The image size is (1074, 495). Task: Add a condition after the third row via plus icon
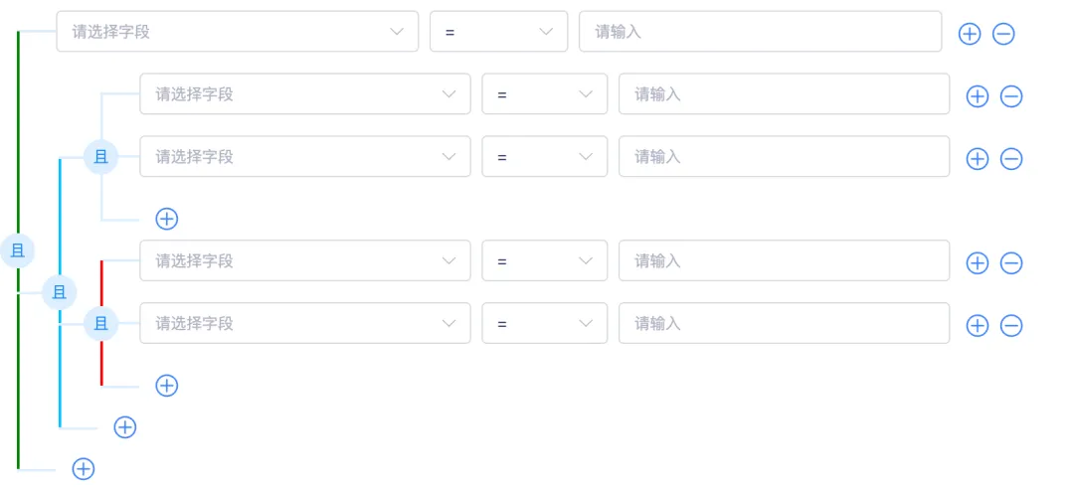click(x=978, y=158)
